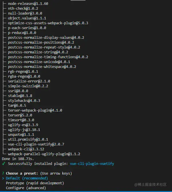Click the "Done in 108.73s." line
This screenshot has width=172, height=192.
18,159
